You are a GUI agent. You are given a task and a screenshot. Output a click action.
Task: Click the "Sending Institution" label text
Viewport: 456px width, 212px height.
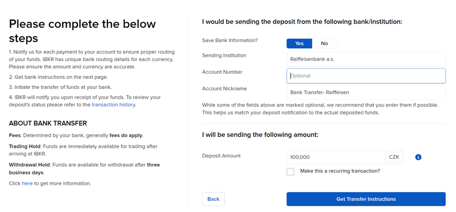coord(224,55)
